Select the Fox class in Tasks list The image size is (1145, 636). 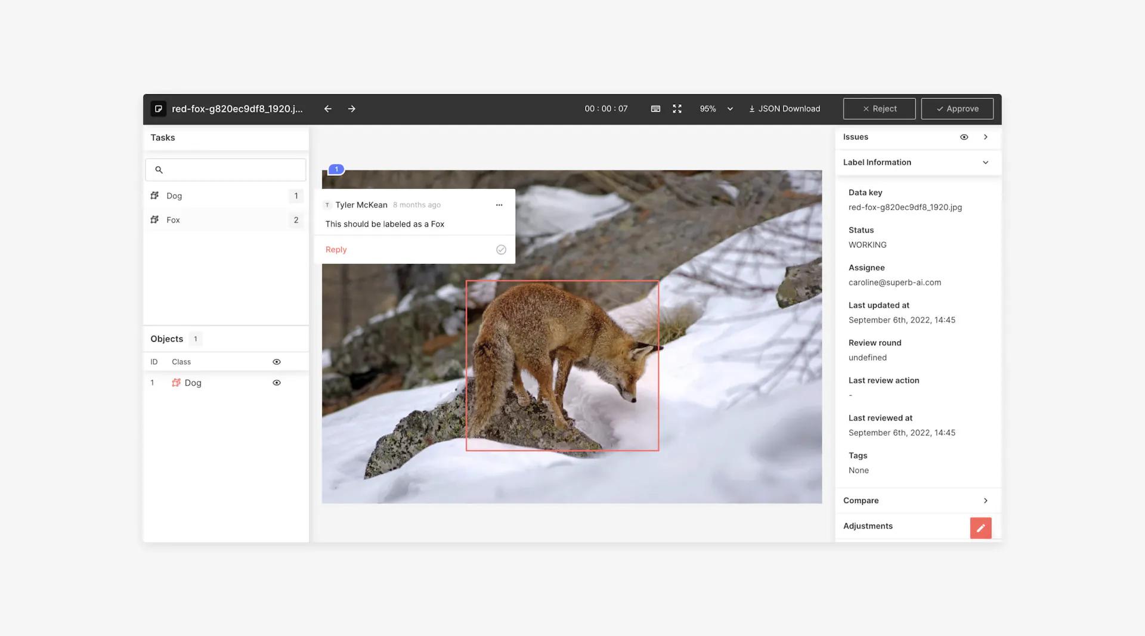coord(226,220)
